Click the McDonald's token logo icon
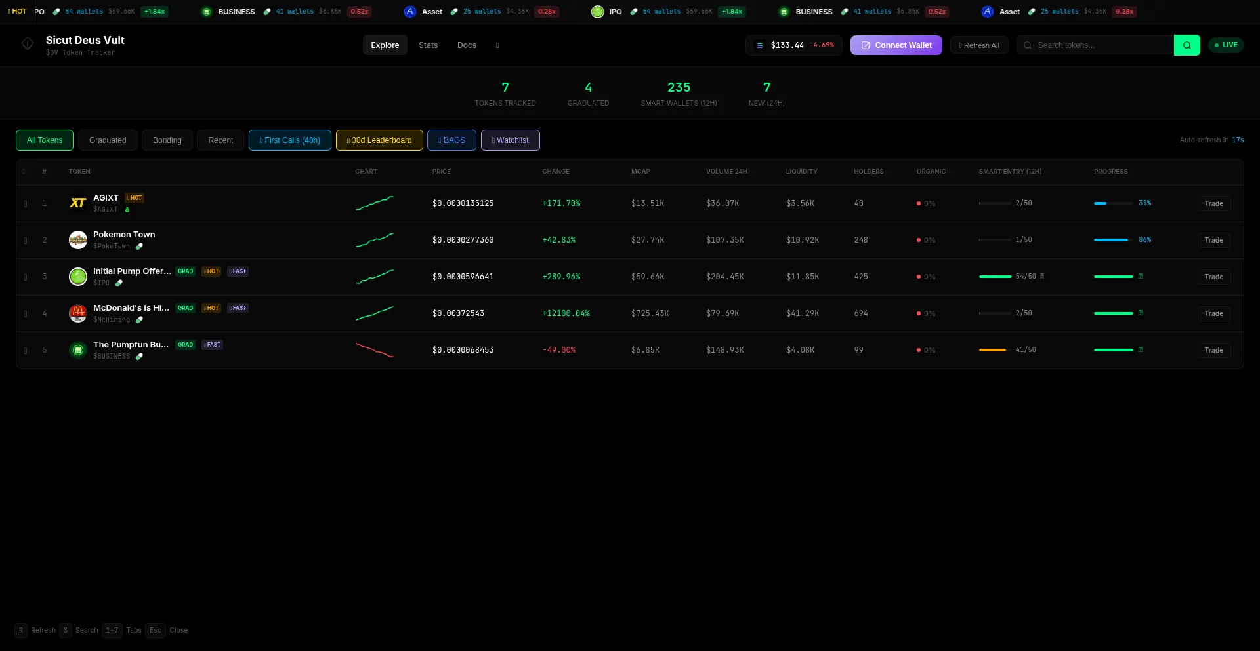Screen dimensions: 1260x651 tap(78, 313)
